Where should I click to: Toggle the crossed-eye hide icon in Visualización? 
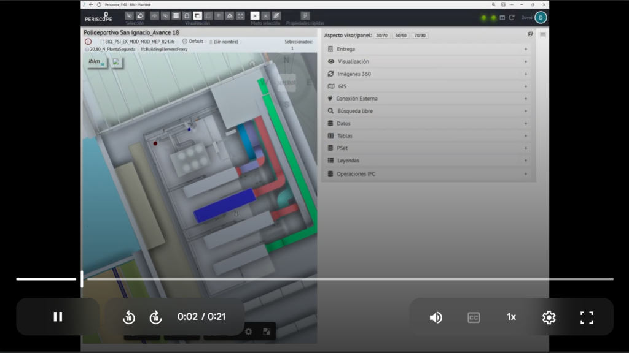click(165, 15)
